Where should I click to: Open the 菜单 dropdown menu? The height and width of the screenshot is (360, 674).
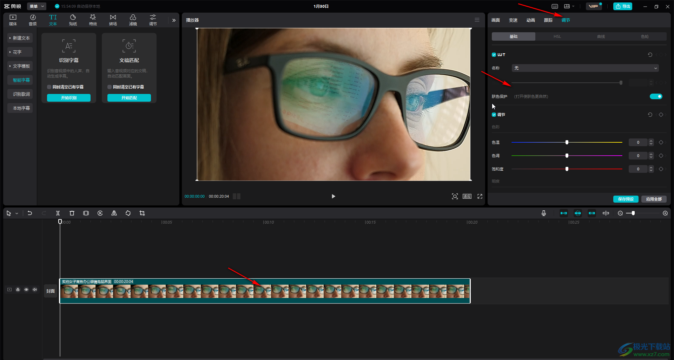click(37, 6)
